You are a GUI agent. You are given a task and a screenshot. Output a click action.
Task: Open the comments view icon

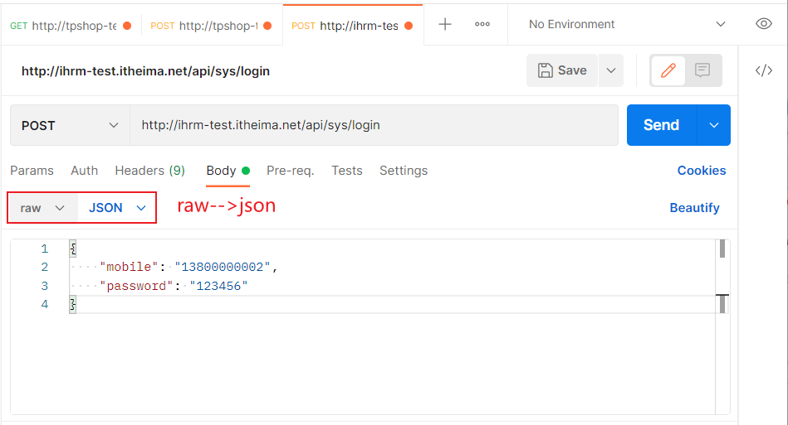click(x=702, y=70)
